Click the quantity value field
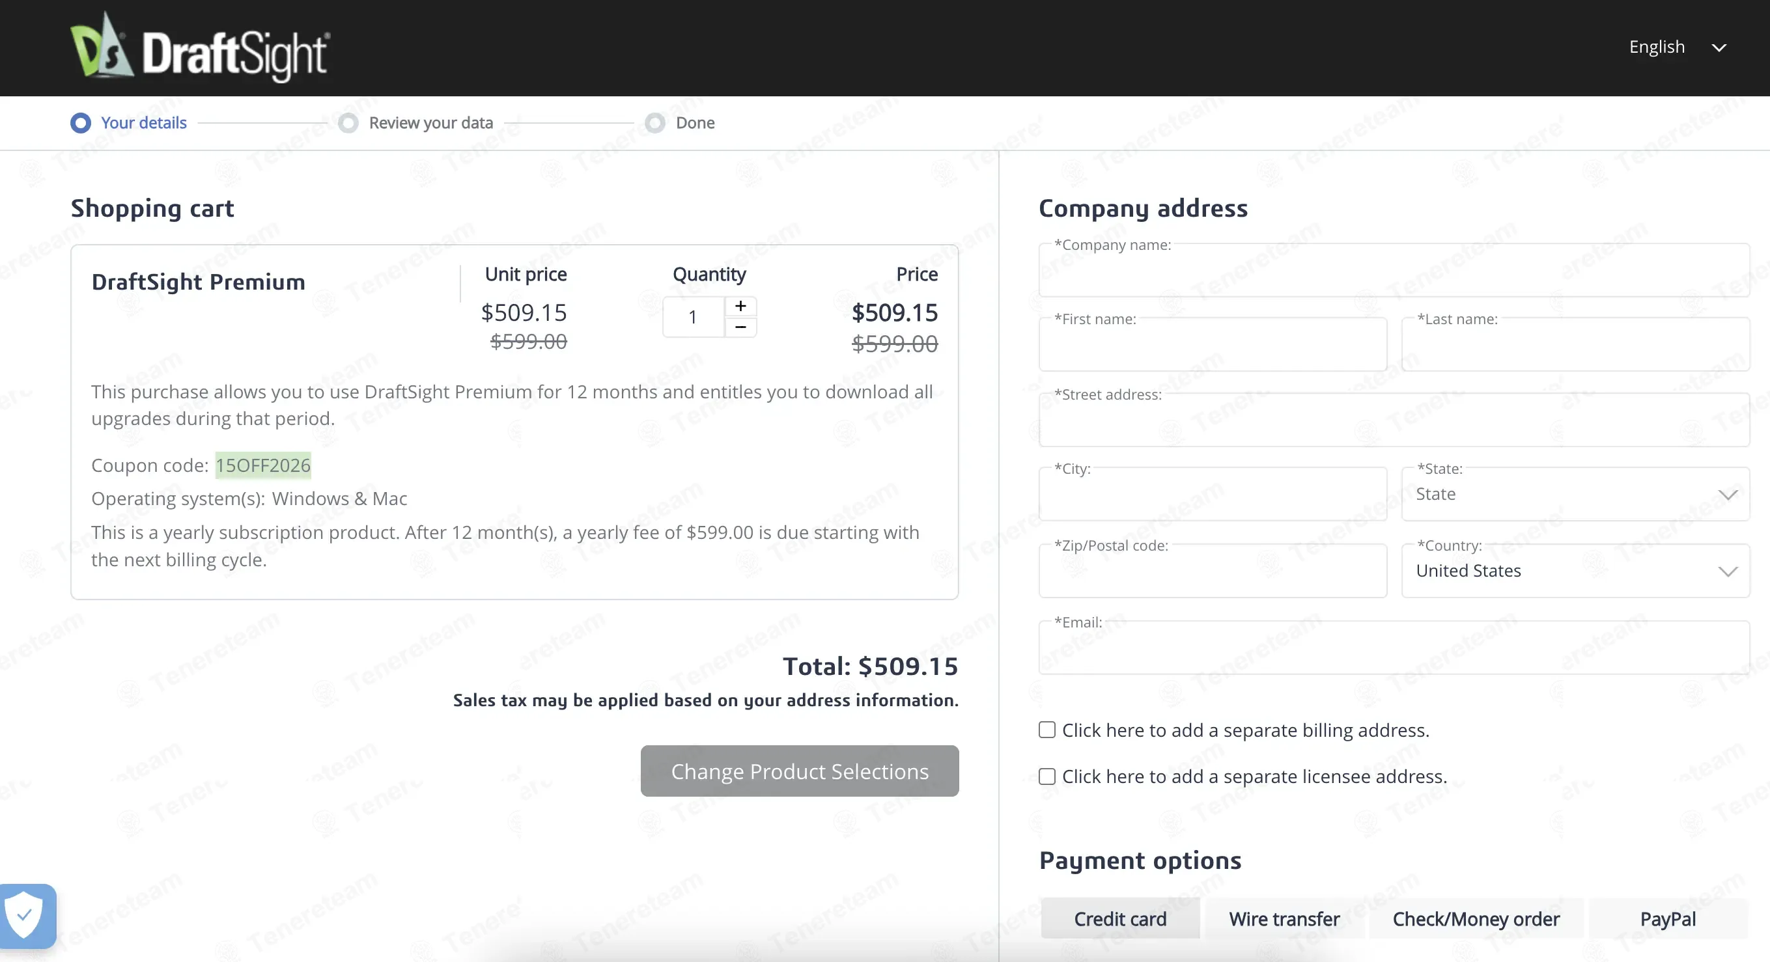Image resolution: width=1770 pixels, height=962 pixels. click(x=694, y=317)
